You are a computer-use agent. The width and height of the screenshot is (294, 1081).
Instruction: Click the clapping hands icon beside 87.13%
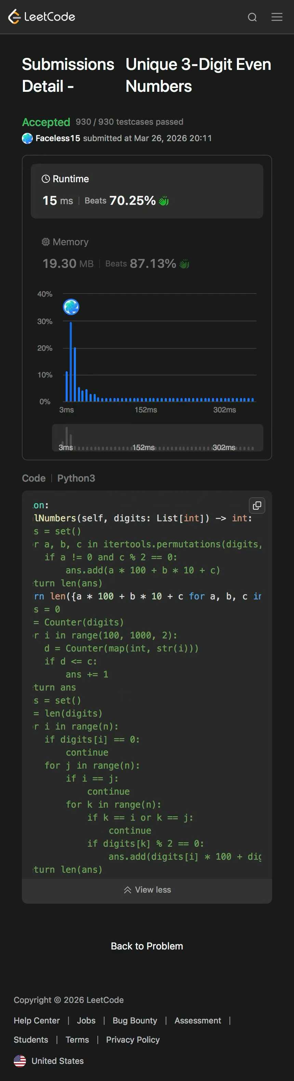[x=184, y=264]
